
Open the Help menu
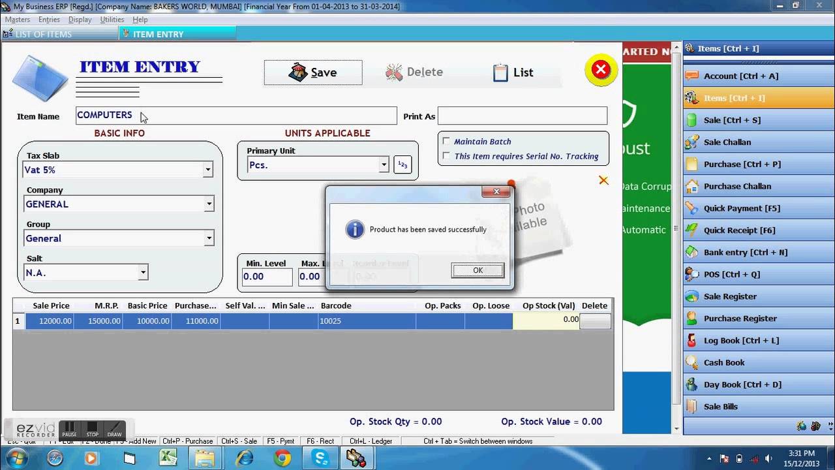coord(140,20)
